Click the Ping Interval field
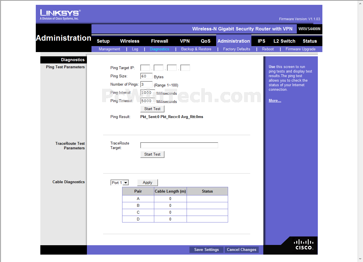Viewport: 363px width, 262px height. (148, 93)
